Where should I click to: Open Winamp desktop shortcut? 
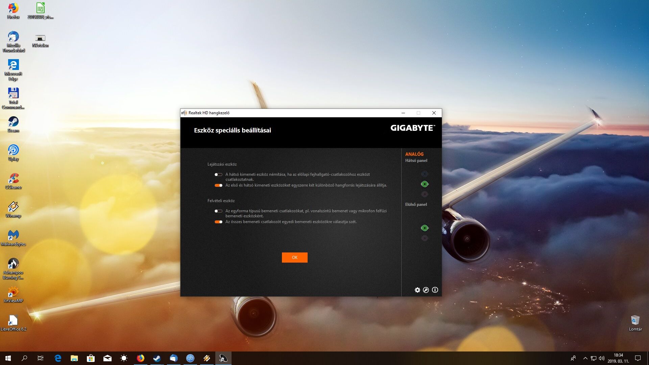tap(13, 209)
